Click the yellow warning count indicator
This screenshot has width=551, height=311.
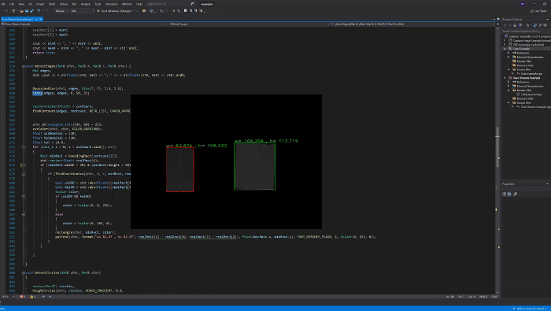tap(33, 297)
